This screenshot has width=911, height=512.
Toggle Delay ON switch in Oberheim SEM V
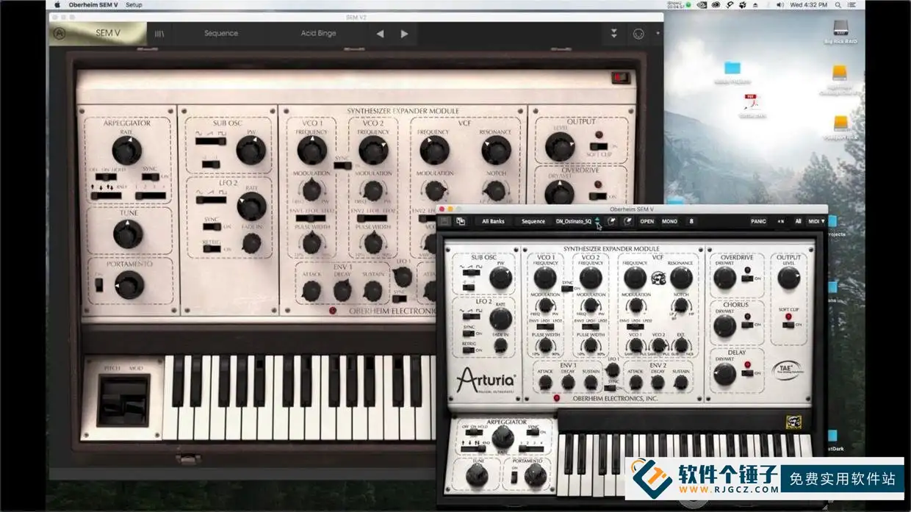tap(748, 373)
